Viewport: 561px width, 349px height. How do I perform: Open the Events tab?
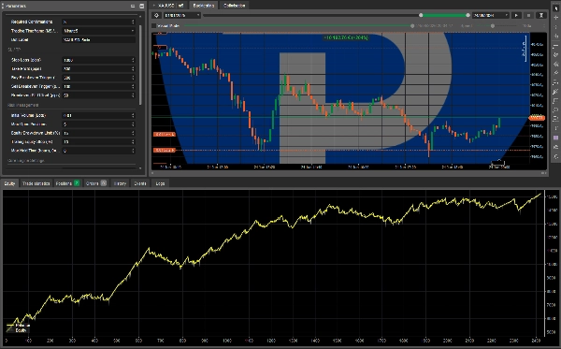click(x=140, y=183)
